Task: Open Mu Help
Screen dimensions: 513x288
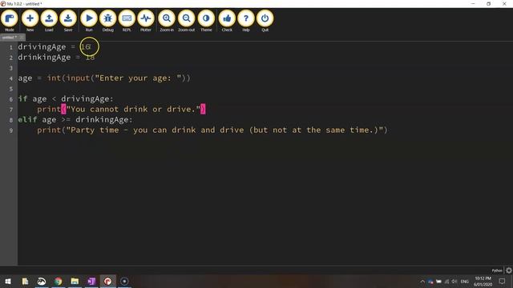Action: (246, 21)
